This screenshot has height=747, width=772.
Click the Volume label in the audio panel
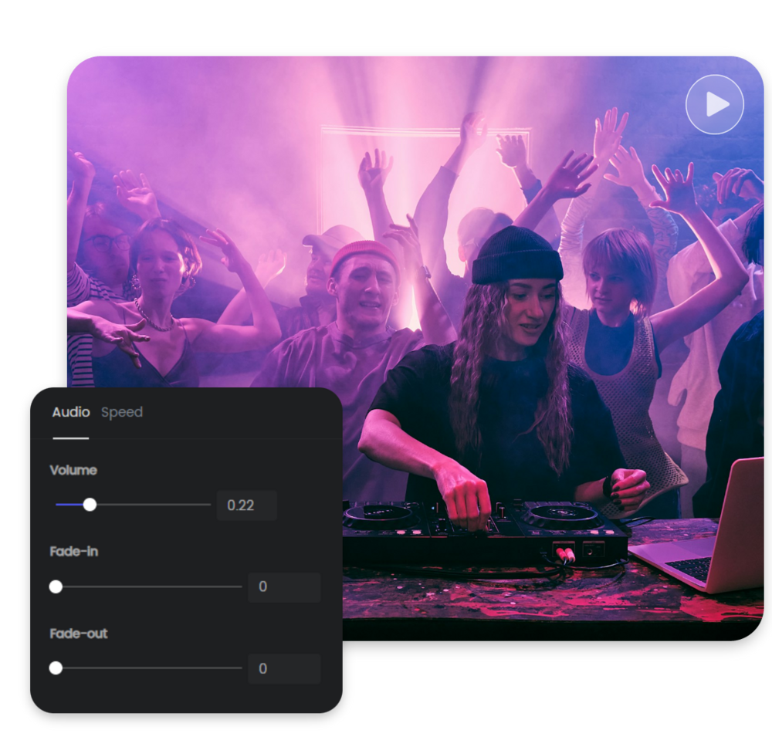(x=73, y=470)
